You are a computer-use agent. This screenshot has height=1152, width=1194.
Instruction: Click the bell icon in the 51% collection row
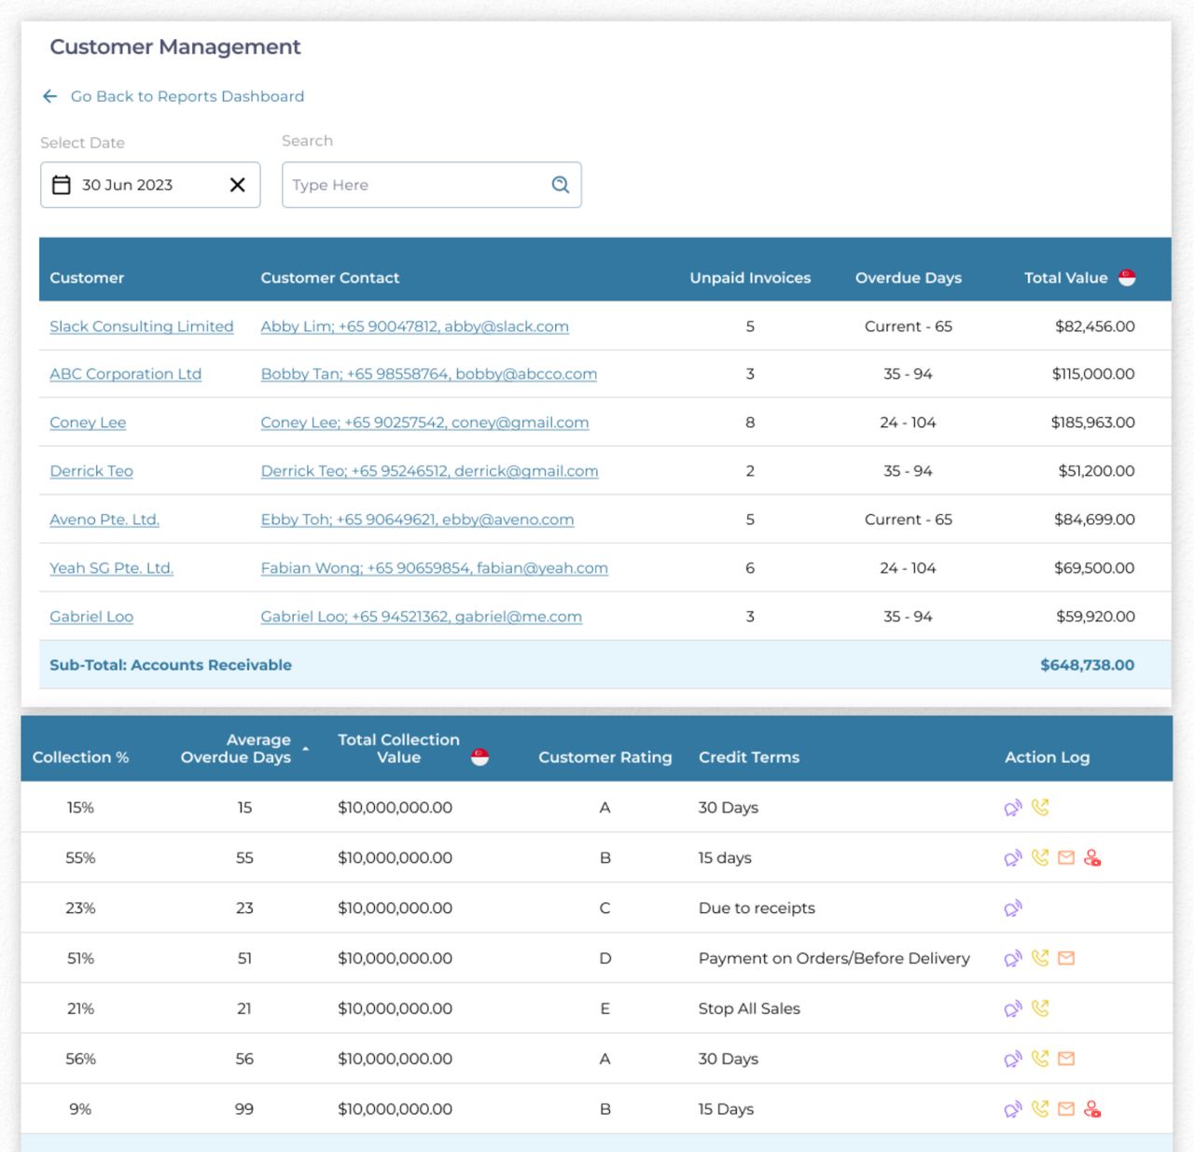point(1013,959)
